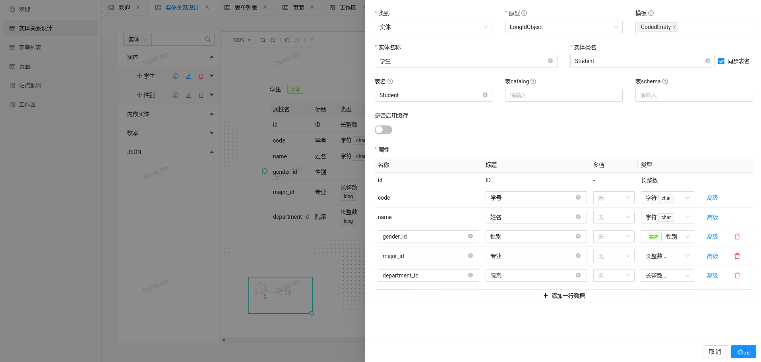Clear the 表名 Student field

pyautogui.click(x=485, y=95)
